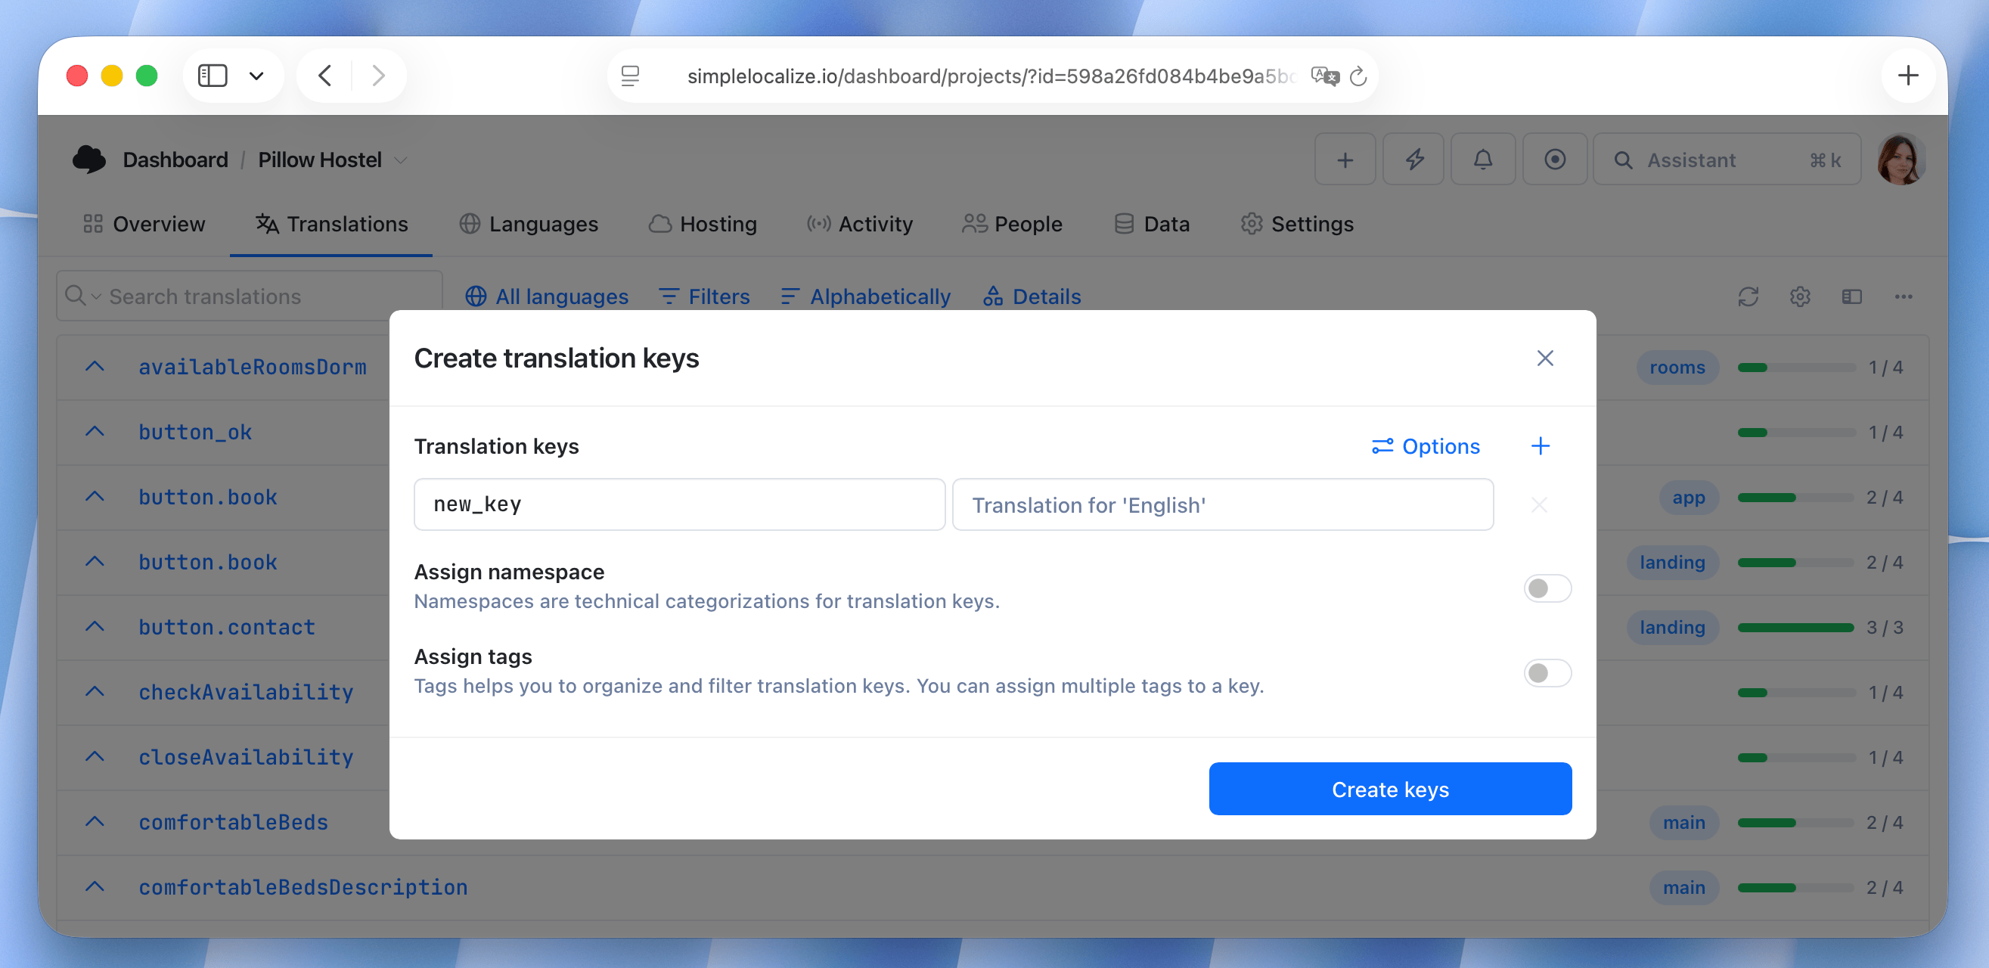Screen dimensions: 1989x968
Task: Open the Settings tab
Action: click(1297, 224)
